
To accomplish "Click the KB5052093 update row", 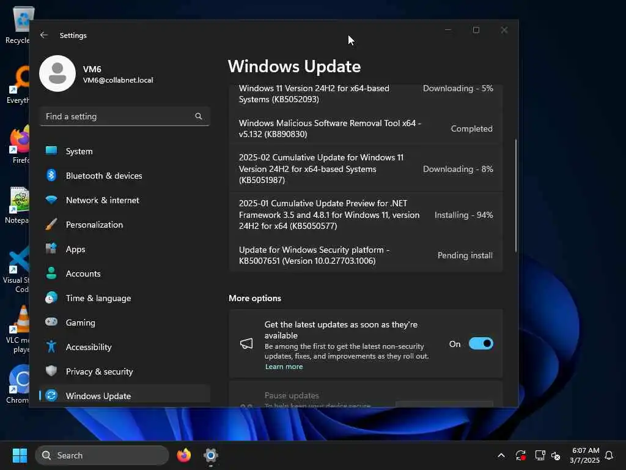I will [366, 94].
